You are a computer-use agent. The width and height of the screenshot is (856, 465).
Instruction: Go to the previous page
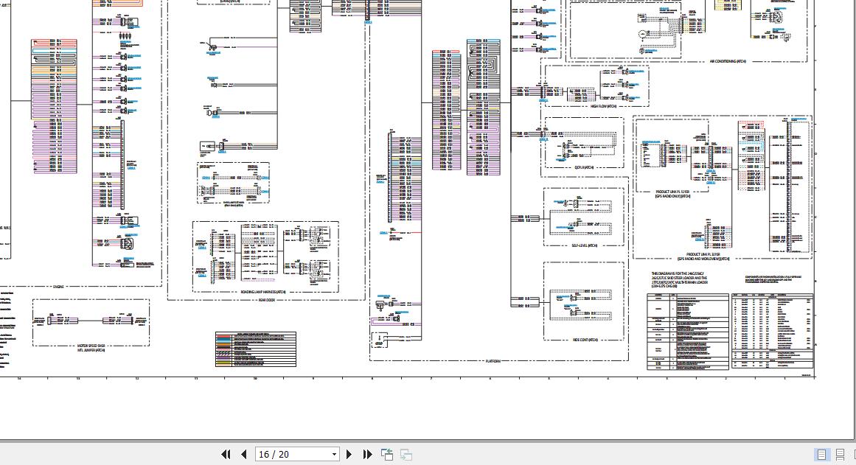243,455
